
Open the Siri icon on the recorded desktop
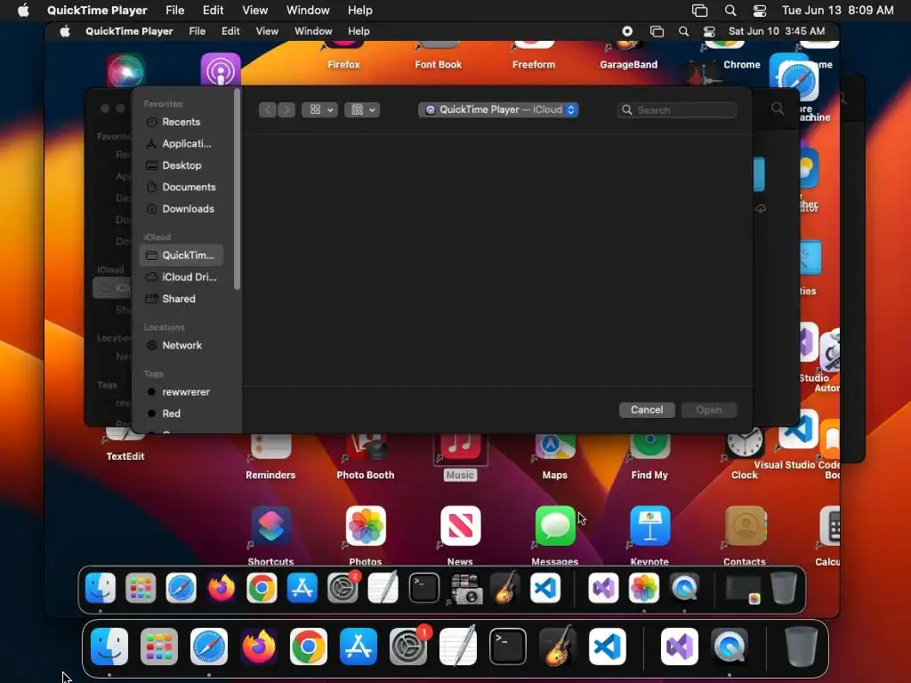126,70
